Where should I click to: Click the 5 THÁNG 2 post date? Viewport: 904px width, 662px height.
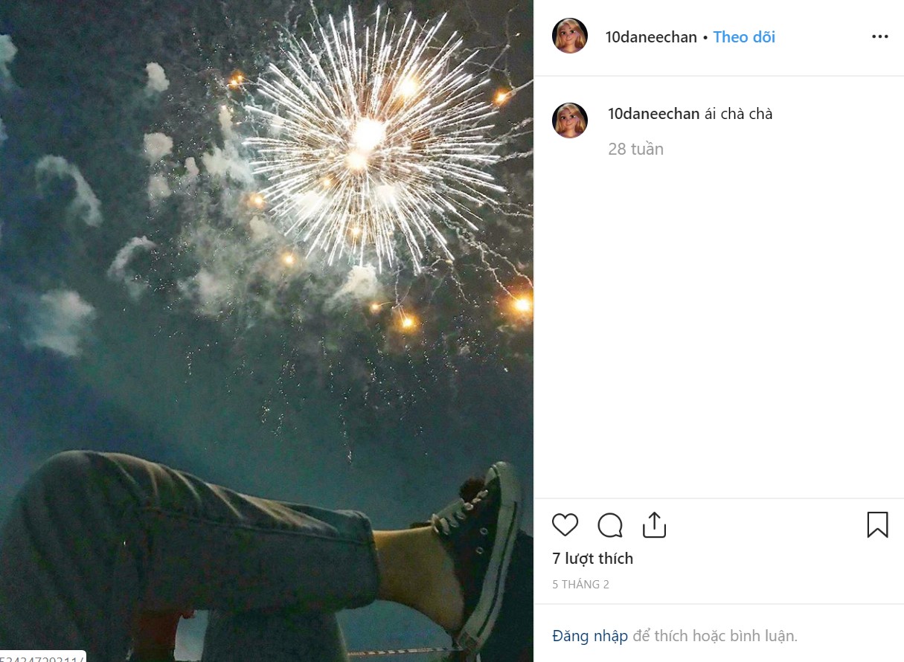580,585
